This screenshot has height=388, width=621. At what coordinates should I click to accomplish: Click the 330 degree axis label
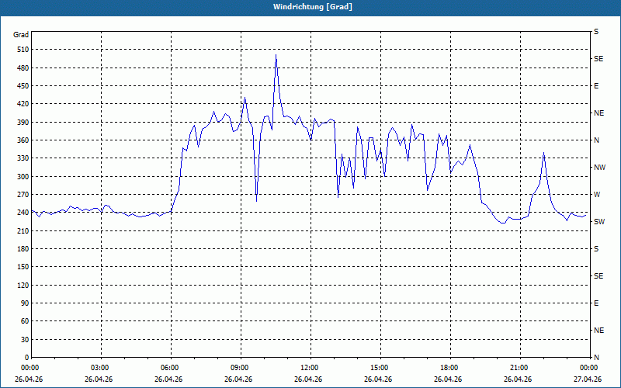point(24,158)
